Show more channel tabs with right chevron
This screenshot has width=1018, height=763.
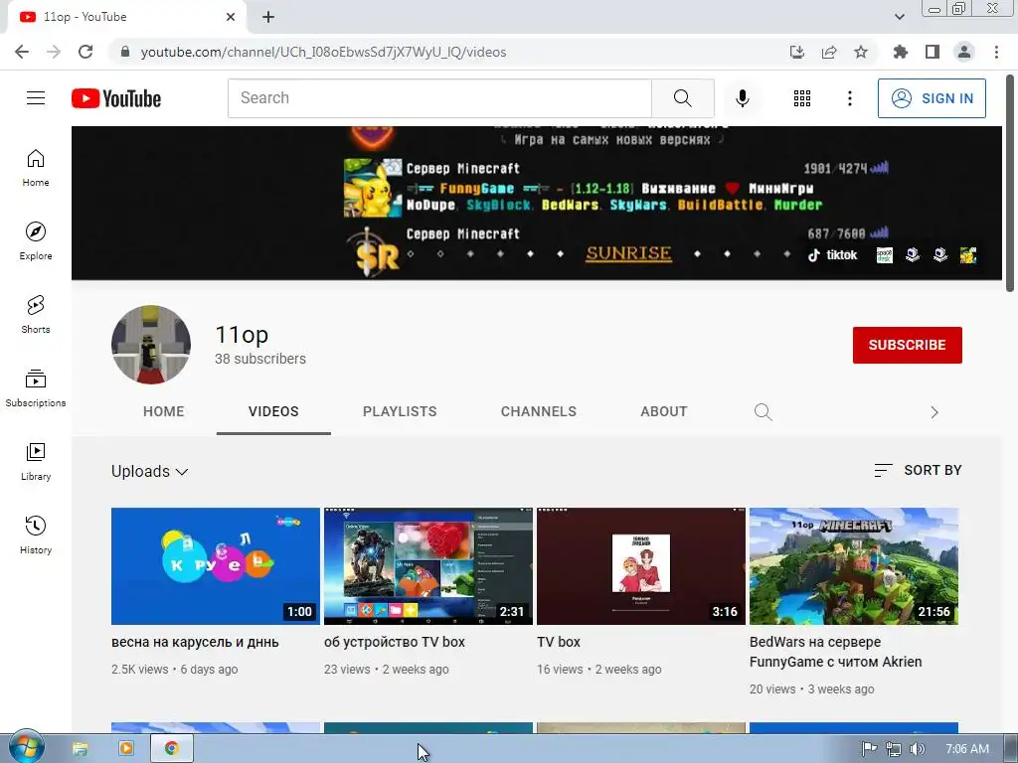point(934,412)
